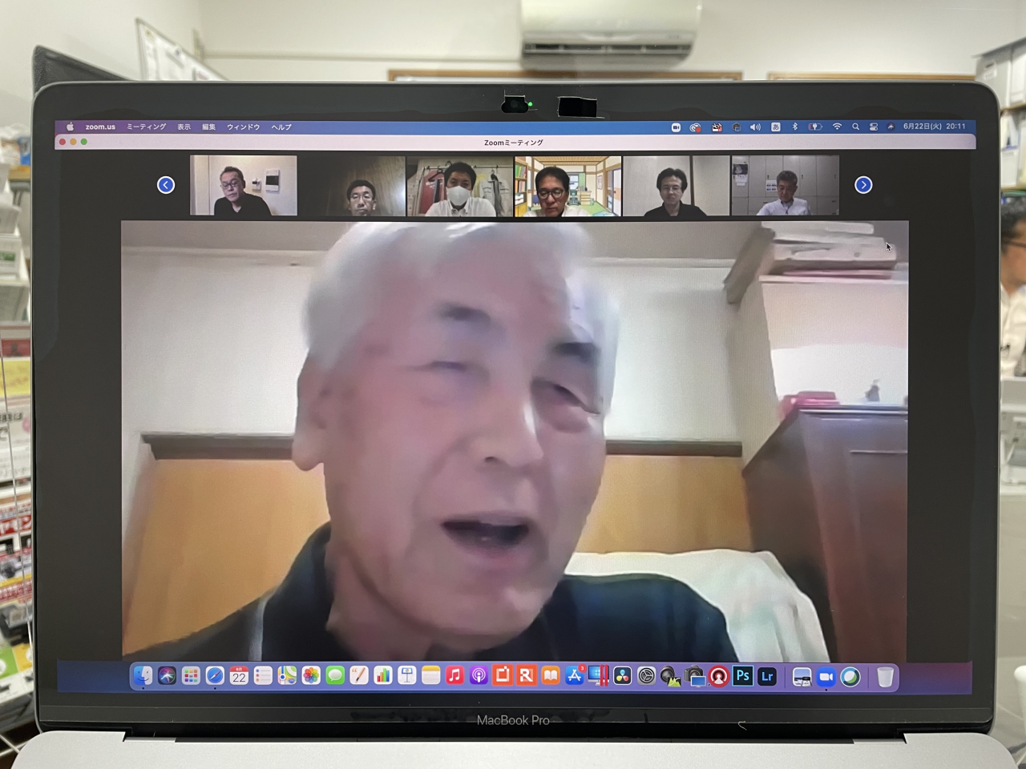Open Podcasts app in the Dock
The height and width of the screenshot is (769, 1026).
point(479,676)
